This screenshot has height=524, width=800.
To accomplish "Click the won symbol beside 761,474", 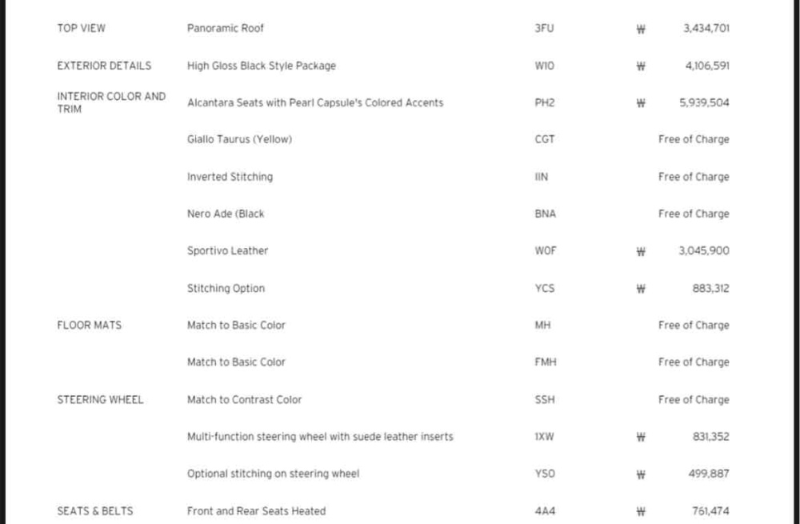I will click(641, 512).
